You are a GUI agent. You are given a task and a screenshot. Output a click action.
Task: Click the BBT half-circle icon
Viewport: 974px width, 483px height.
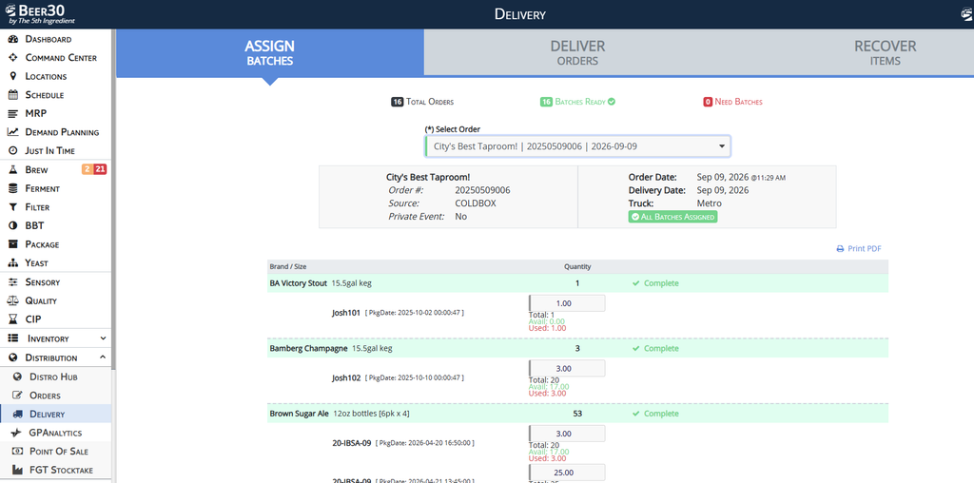(13, 226)
